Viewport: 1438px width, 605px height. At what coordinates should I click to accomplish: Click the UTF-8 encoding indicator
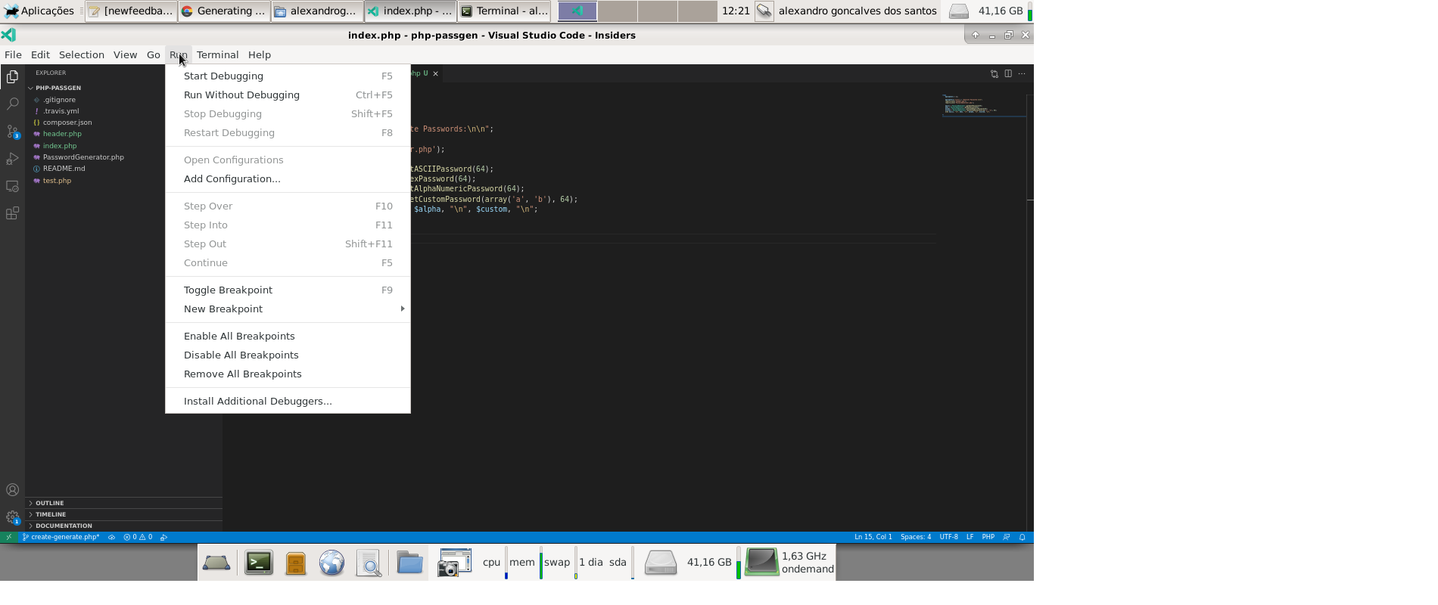(948, 537)
